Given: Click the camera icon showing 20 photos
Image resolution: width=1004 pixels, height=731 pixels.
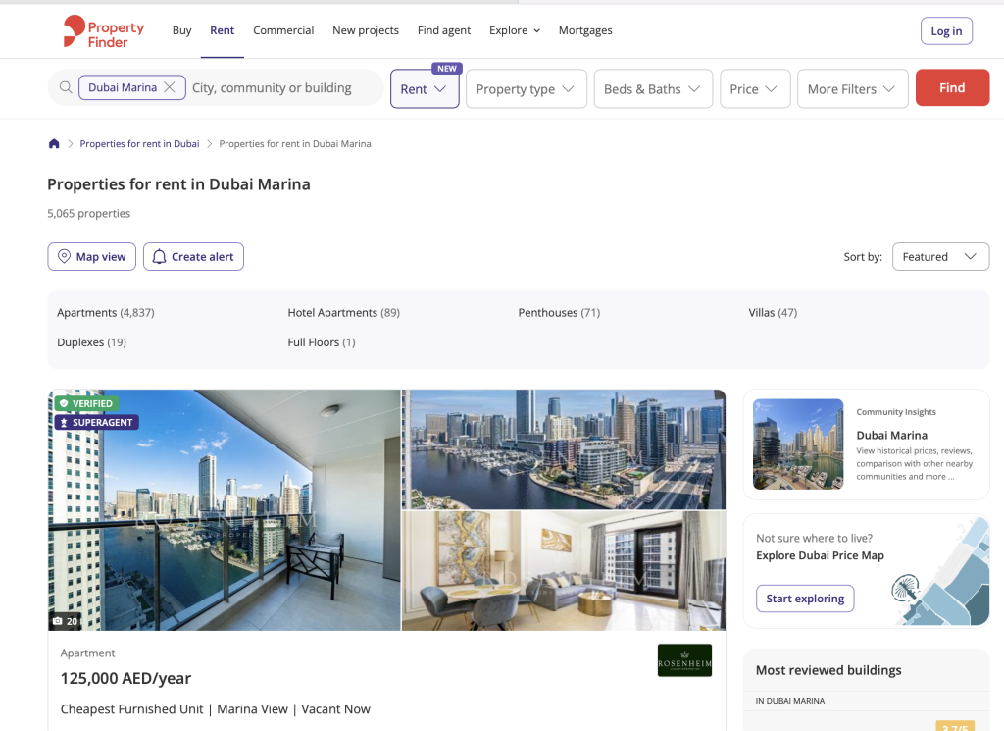Looking at the screenshot, I should [x=65, y=620].
